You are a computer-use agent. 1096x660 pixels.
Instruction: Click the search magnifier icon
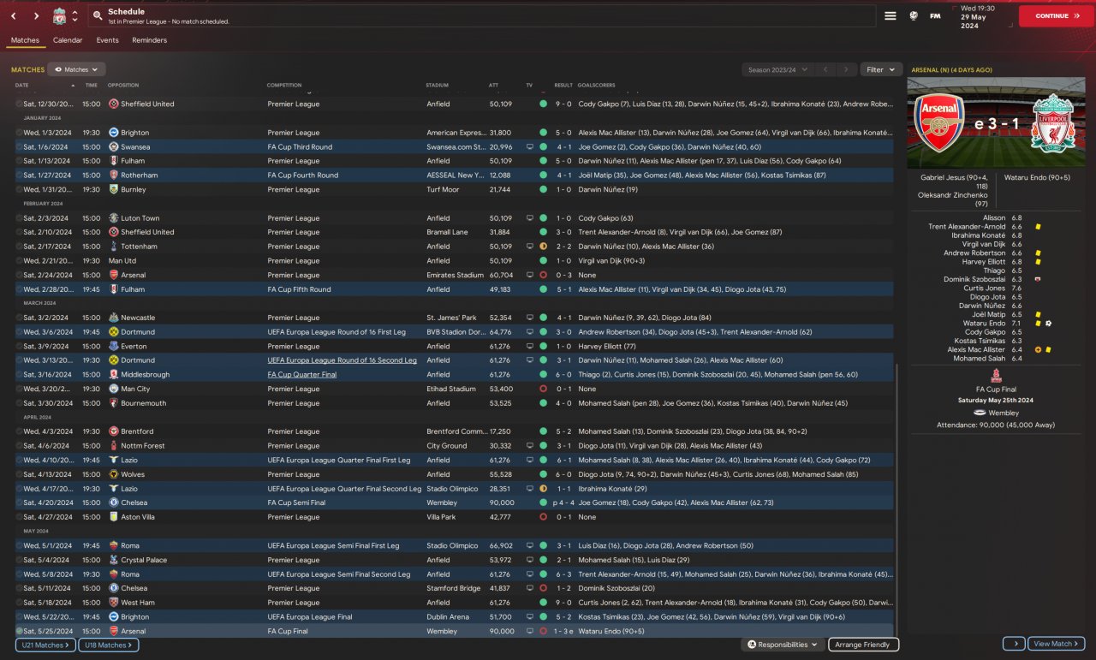98,16
